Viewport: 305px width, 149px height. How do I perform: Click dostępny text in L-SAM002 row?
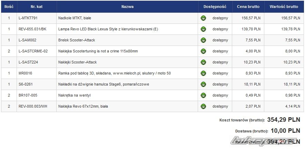tap(220, 40)
